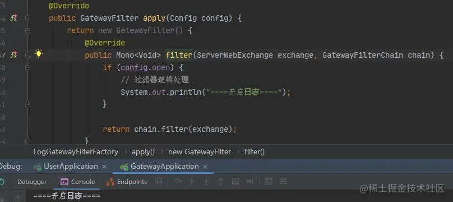The height and width of the screenshot is (202, 453).
Task: Click the 'Mono<Void>' return type
Action: pos(138,55)
